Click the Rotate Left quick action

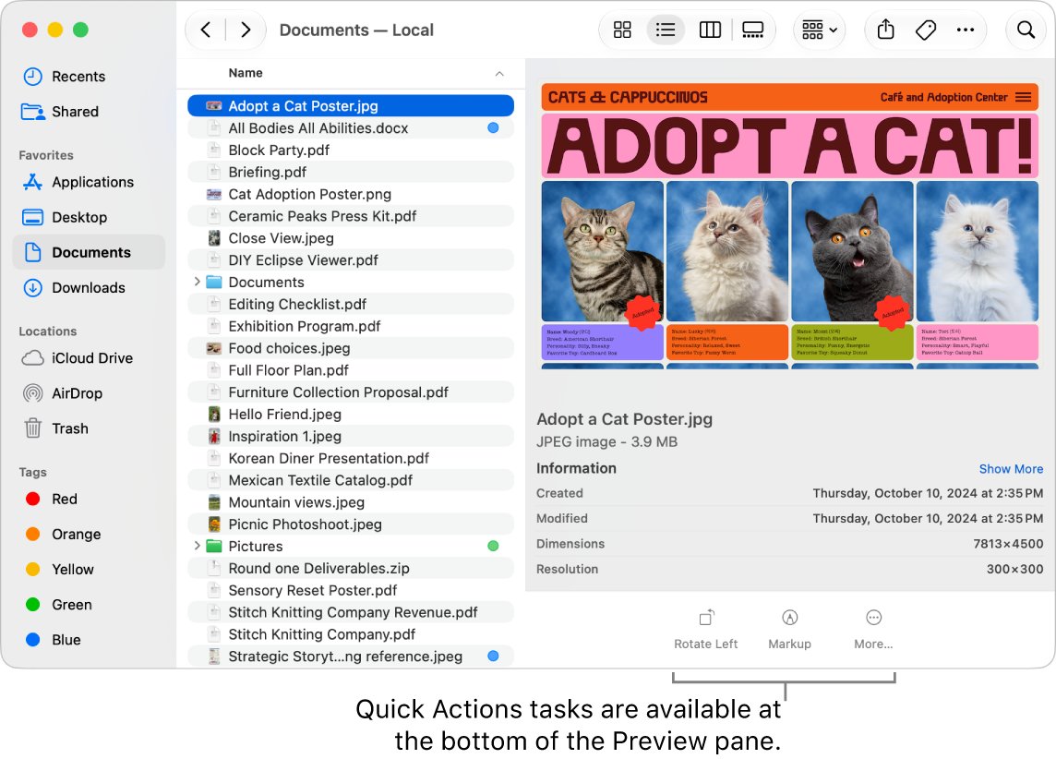pos(706,629)
